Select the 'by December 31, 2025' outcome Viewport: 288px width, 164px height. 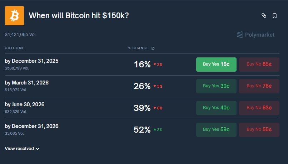tap(31, 61)
